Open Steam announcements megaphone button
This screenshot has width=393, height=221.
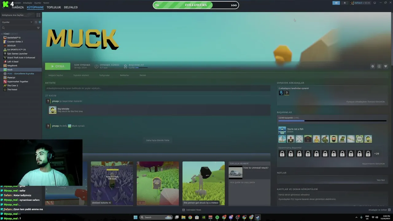click(x=336, y=3)
